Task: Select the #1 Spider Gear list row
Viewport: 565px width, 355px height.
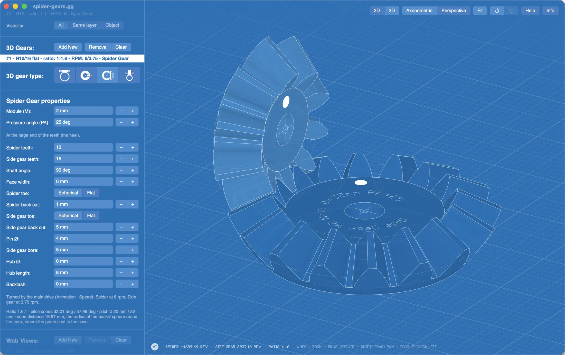Action: coord(72,59)
